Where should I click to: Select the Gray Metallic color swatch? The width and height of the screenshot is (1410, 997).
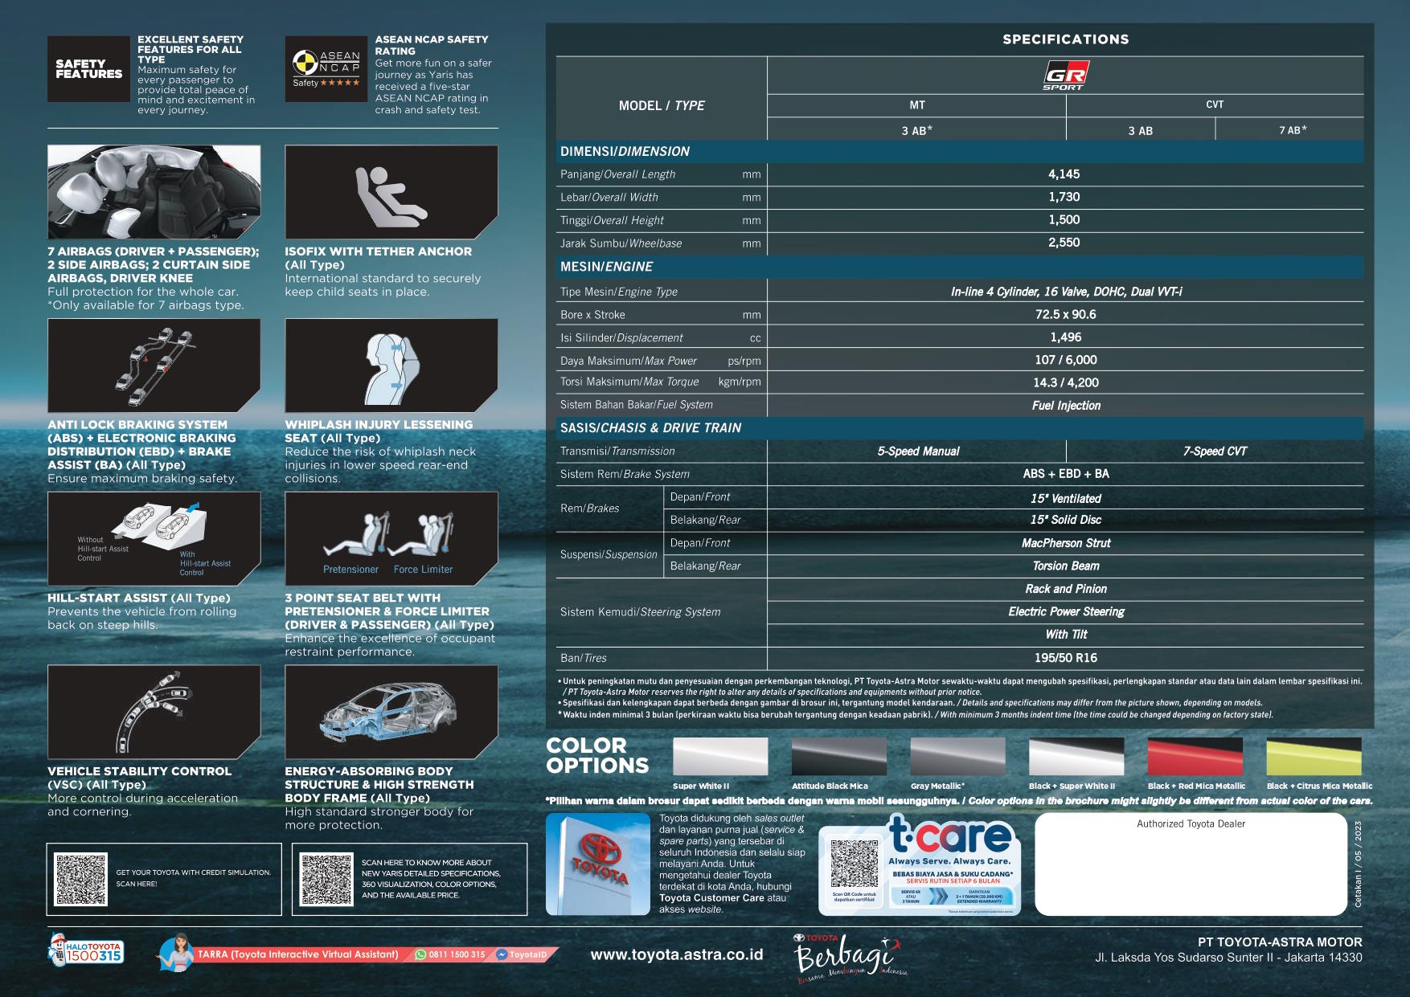coord(957,757)
